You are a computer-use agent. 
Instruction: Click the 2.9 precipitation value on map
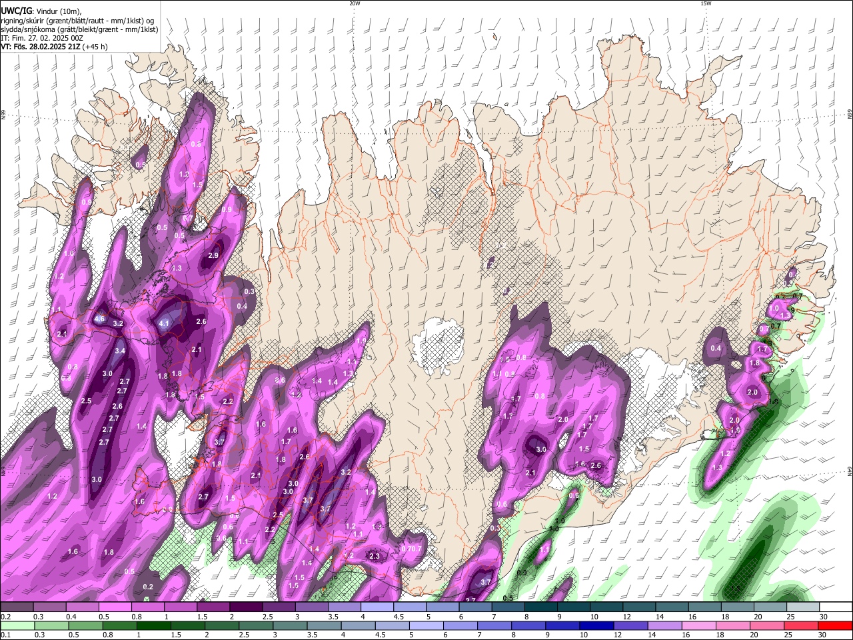[x=213, y=255]
